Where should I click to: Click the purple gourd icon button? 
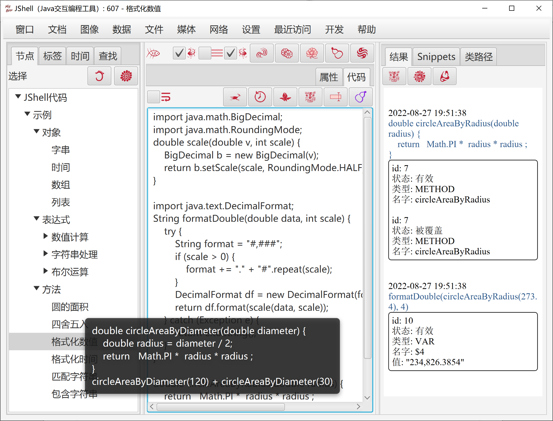[x=361, y=97]
